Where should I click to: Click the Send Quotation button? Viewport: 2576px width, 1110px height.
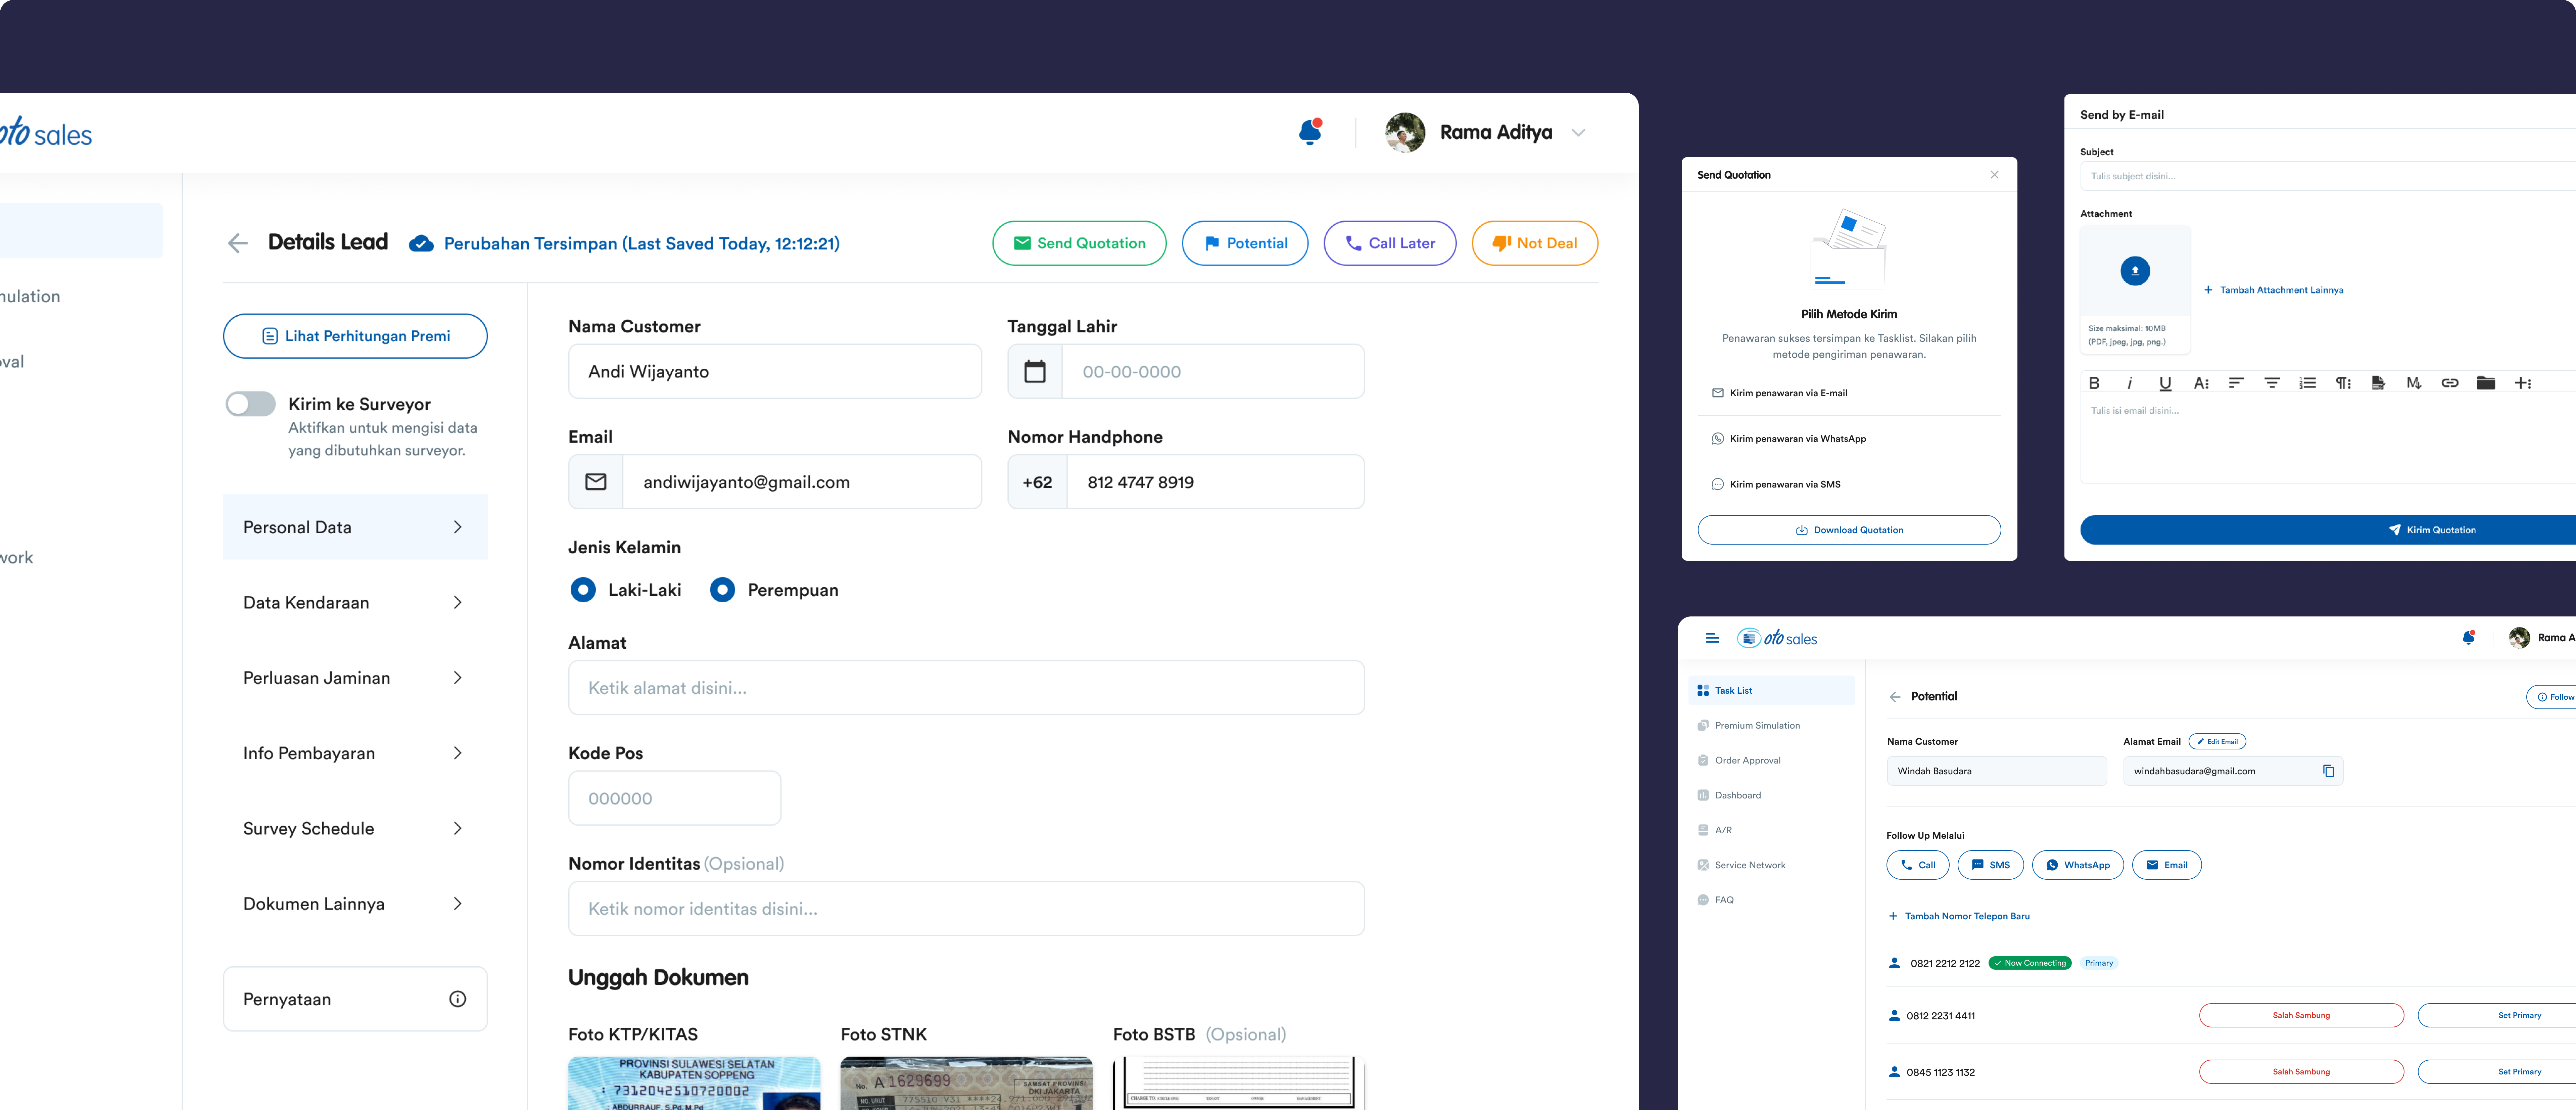tap(1079, 243)
